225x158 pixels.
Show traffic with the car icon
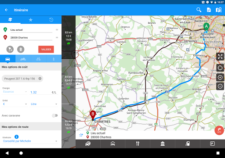88,144
